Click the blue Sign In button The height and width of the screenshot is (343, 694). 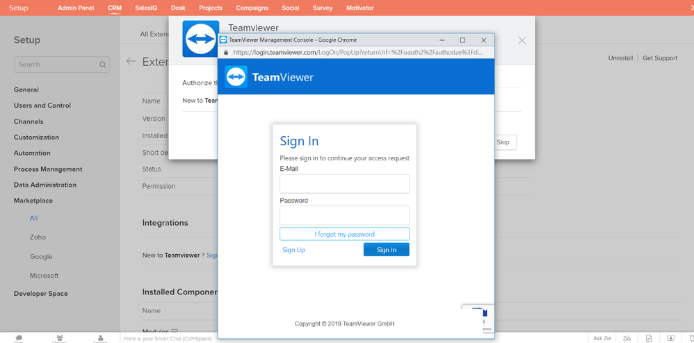[x=387, y=250]
